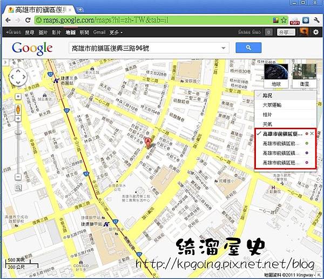This screenshot has width=324, height=279.
Task: Pan the map left with the west arrow
Action: pyautogui.click(x=12, y=77)
